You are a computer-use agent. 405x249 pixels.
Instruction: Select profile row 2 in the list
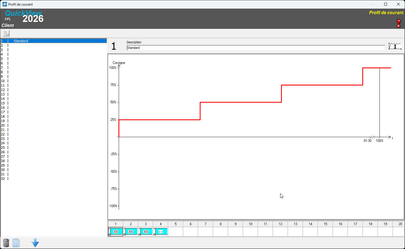[54, 45]
